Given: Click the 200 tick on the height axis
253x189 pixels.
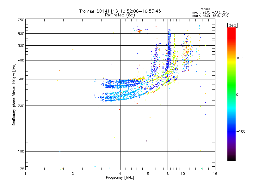Looking at the screenshot, I should (21, 106).
